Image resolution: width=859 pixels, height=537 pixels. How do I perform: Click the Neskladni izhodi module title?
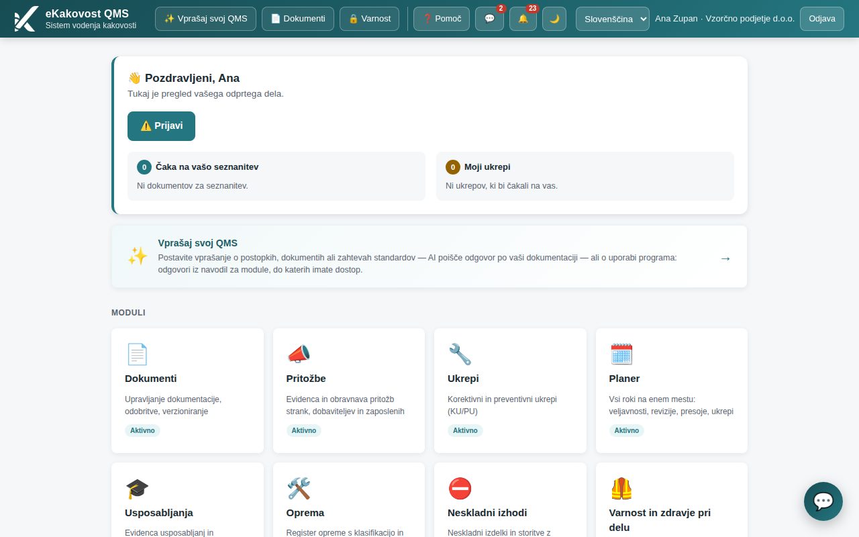pos(487,513)
